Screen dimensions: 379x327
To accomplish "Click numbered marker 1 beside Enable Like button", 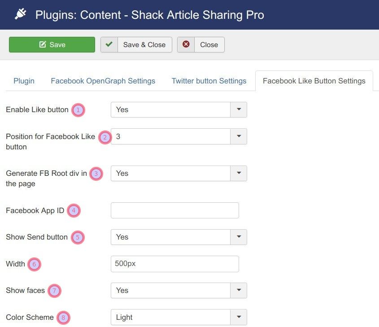I will (x=78, y=110).
